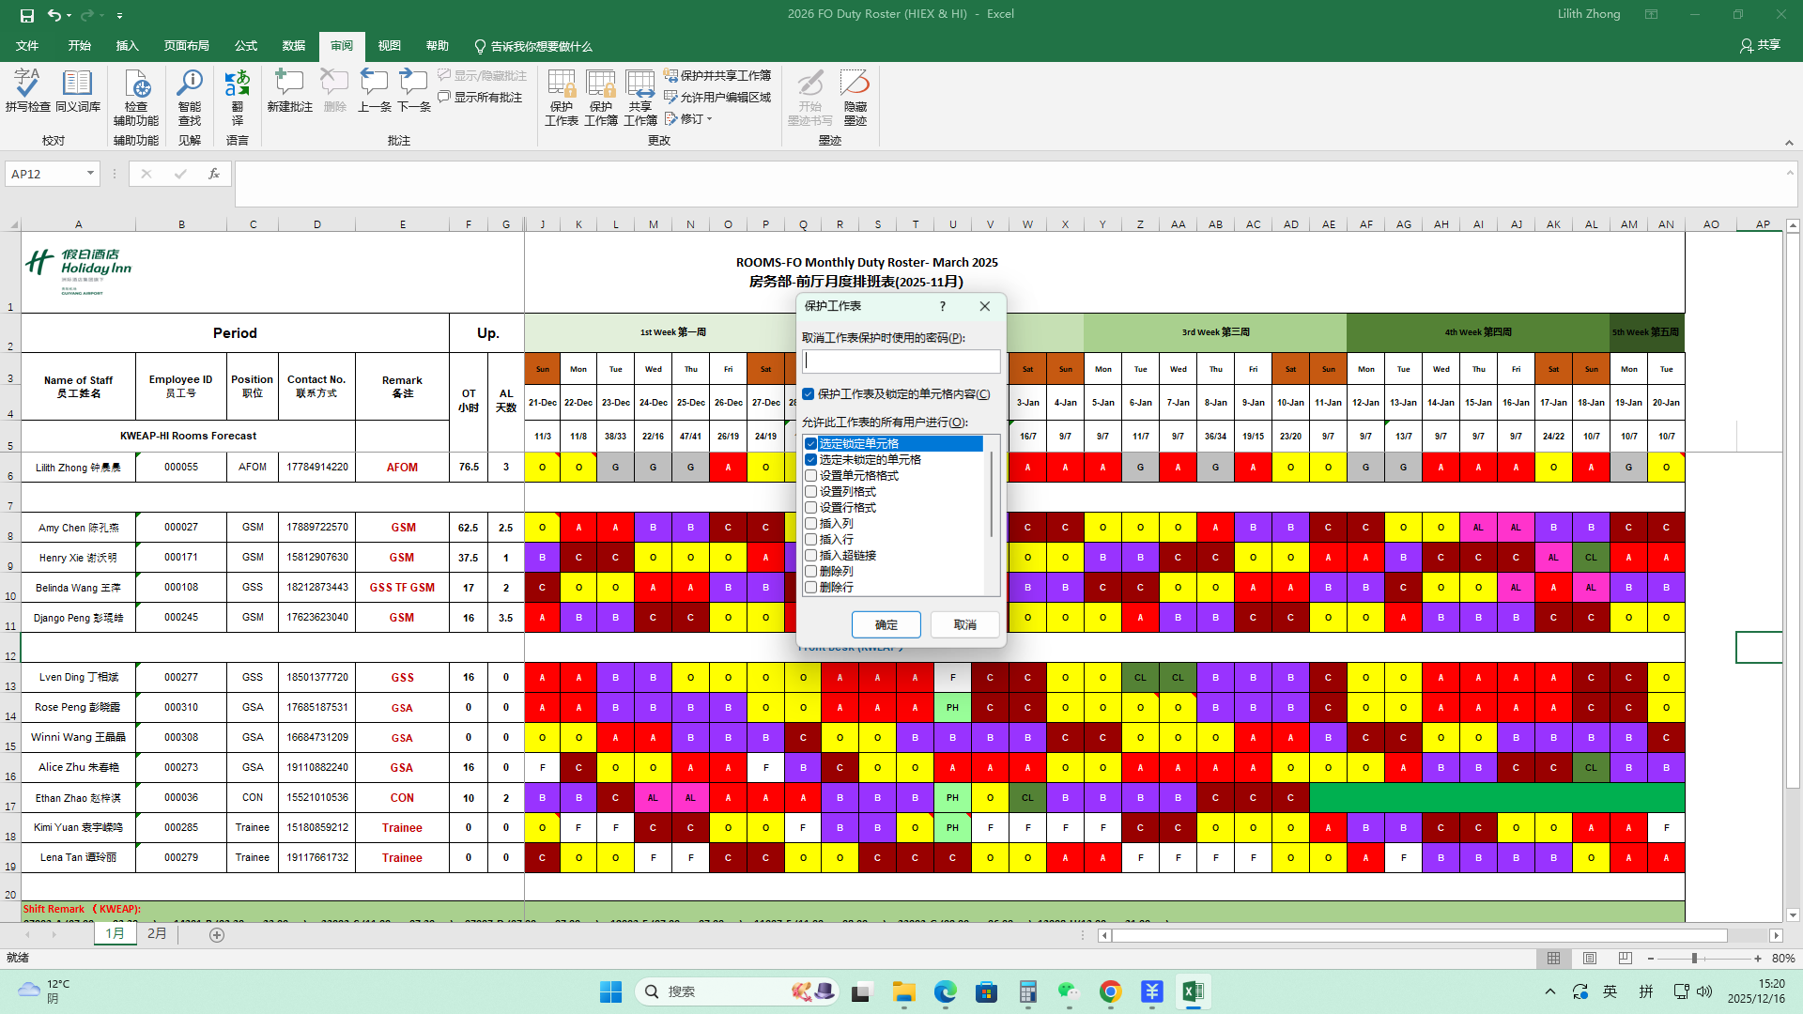The width and height of the screenshot is (1803, 1014).
Task: Switch to the View ribbon tab
Action: pos(389,46)
